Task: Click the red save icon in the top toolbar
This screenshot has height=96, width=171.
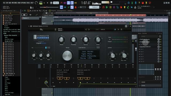Action: [143, 3]
